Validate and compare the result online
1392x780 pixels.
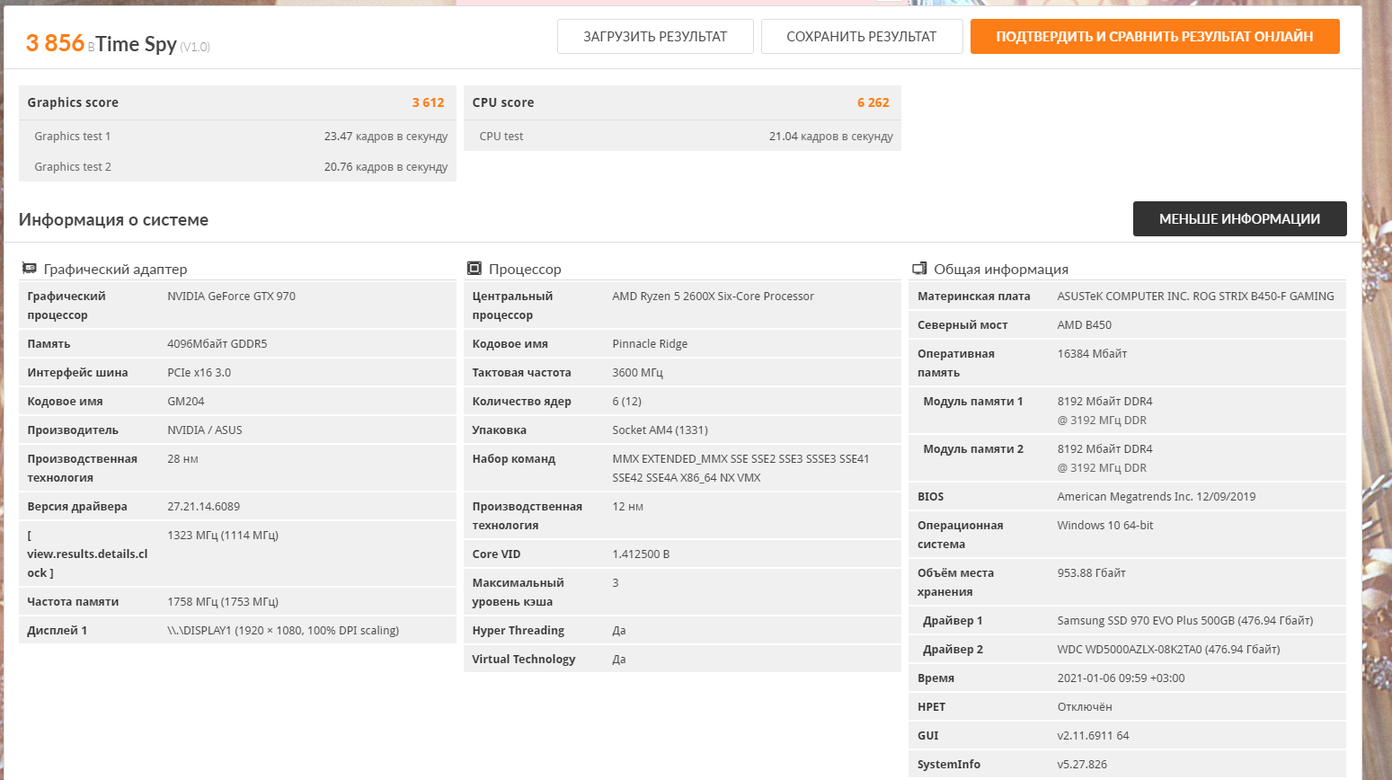click(x=1155, y=37)
